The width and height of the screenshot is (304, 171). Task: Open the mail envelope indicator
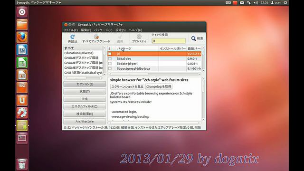point(242,2)
